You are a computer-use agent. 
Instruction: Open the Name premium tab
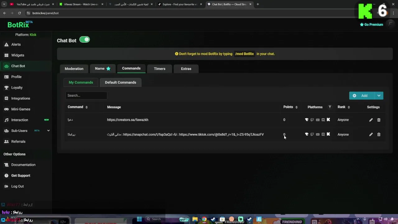tap(103, 68)
